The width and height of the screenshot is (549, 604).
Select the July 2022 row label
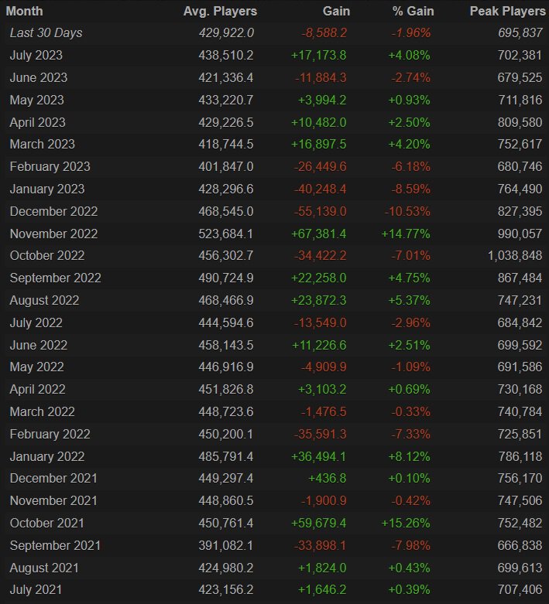tap(36, 322)
